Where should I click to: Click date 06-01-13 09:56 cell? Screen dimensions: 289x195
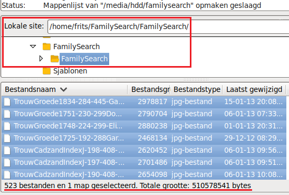(x=254, y=151)
